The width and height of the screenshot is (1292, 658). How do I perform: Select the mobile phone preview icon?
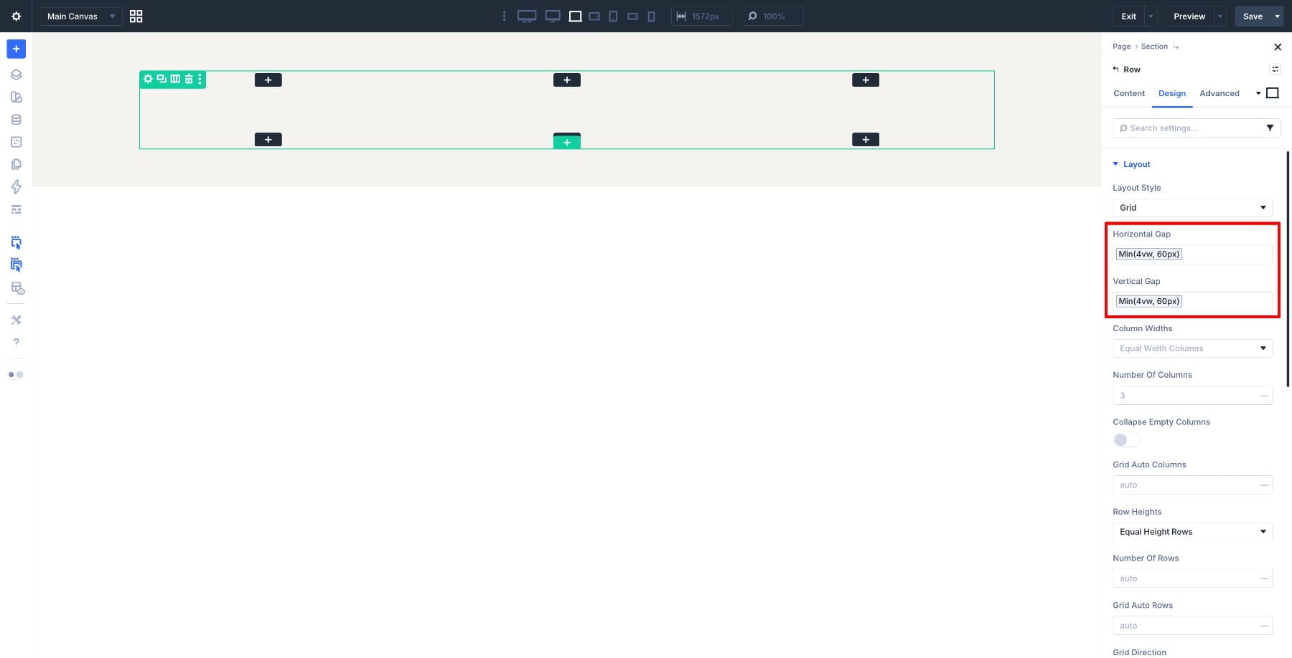pos(651,16)
